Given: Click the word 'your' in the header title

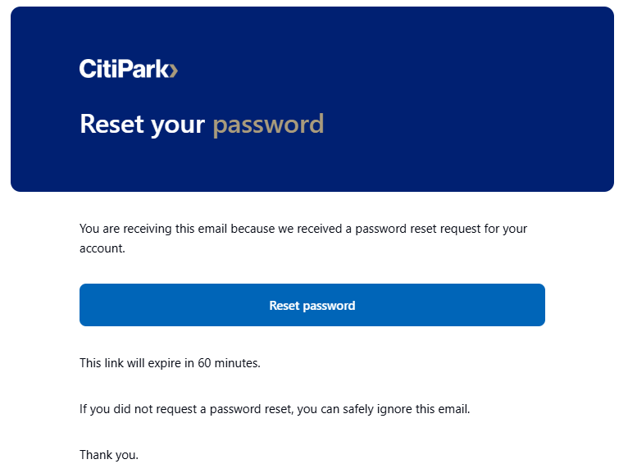Looking at the screenshot, I should tap(178, 125).
